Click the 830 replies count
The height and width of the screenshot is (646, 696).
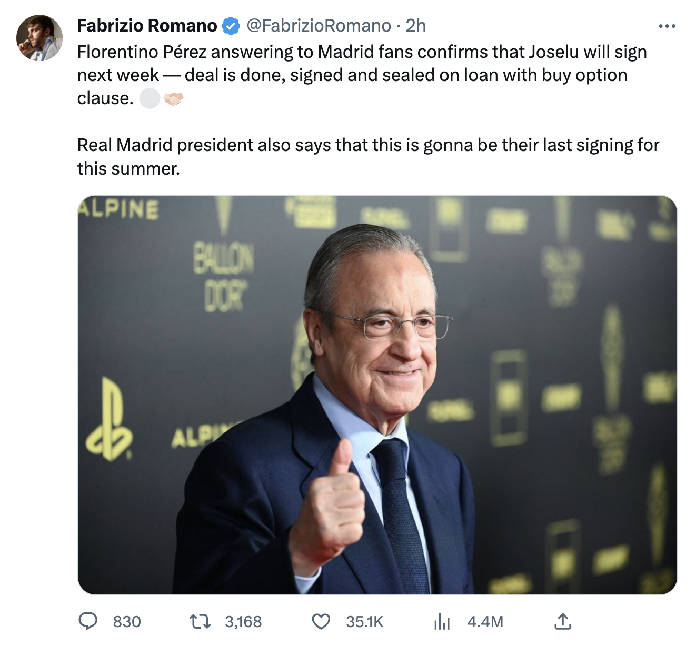(x=127, y=622)
